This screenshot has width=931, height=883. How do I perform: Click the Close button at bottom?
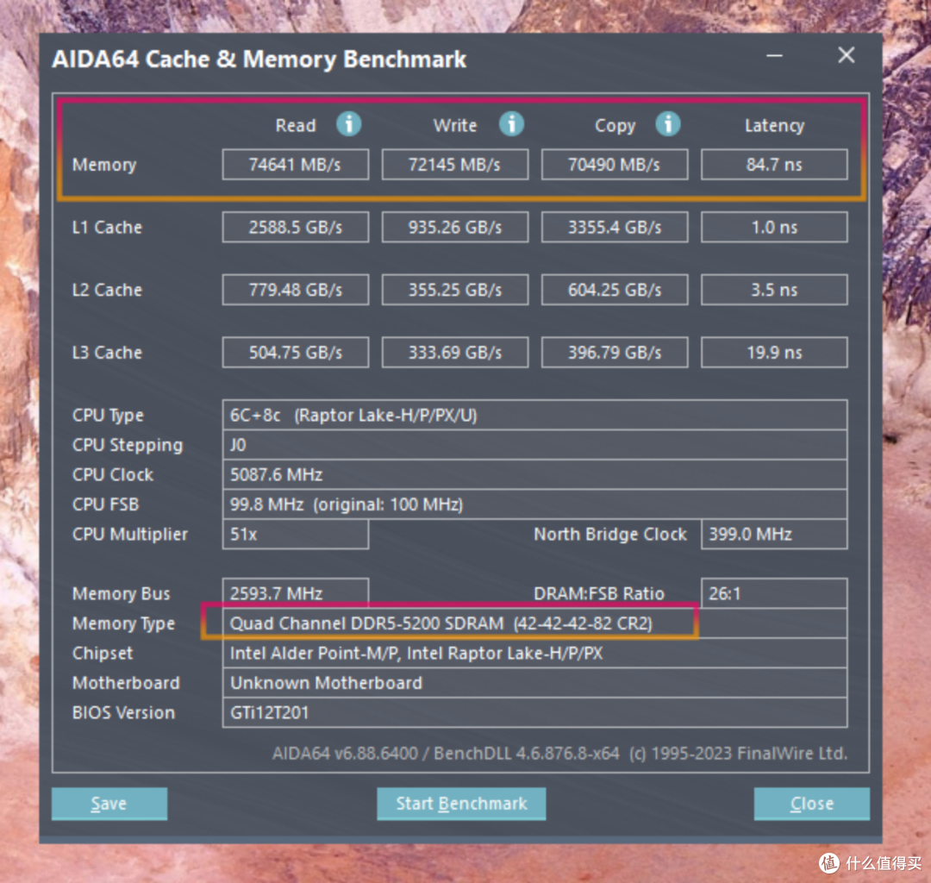pos(812,804)
